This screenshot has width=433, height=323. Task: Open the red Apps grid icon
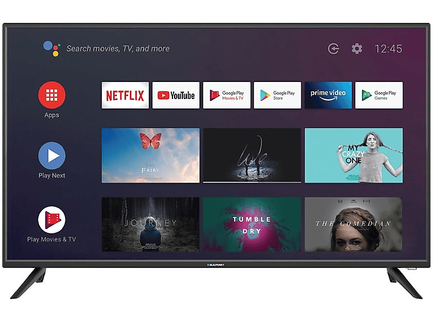[52, 95]
